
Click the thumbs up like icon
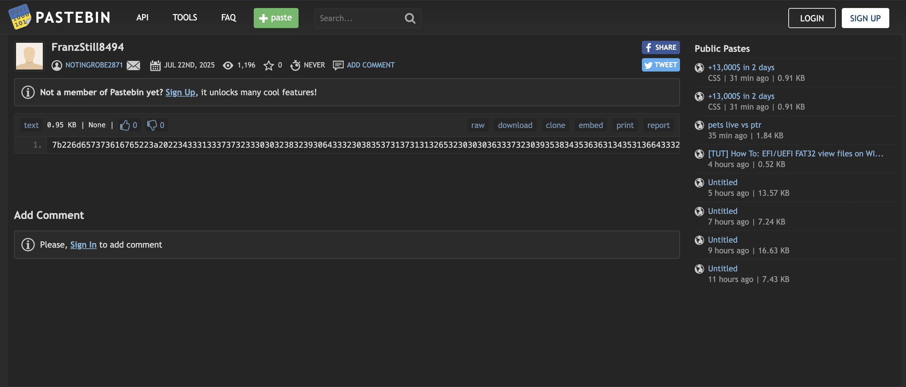124,125
